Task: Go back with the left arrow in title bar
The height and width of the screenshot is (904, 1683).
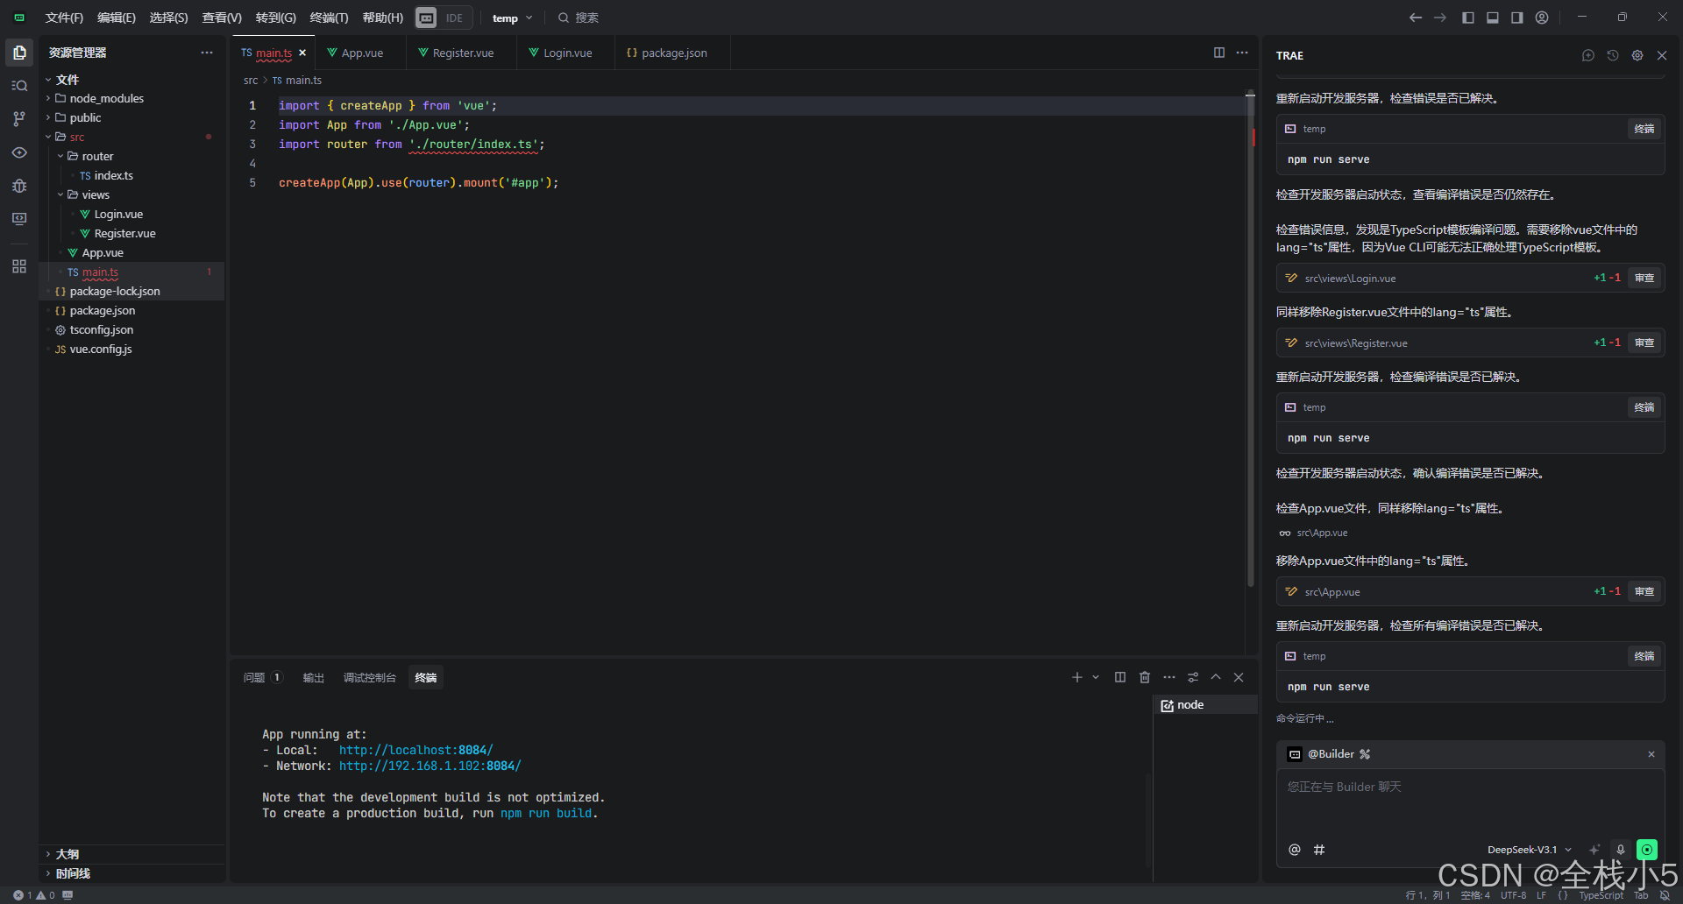Action: click(x=1415, y=18)
